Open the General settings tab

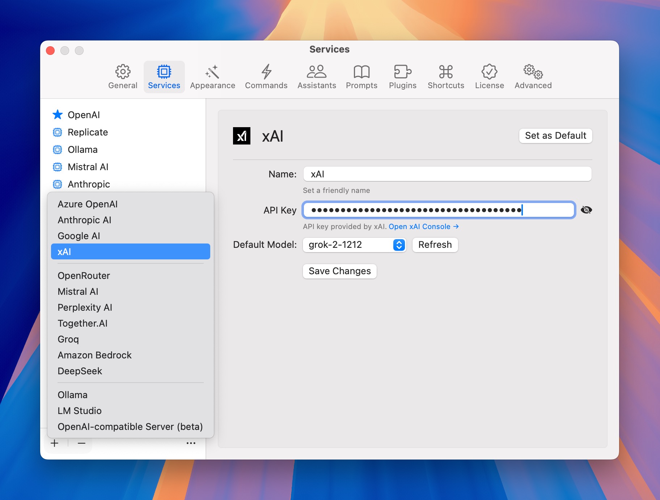(x=123, y=77)
